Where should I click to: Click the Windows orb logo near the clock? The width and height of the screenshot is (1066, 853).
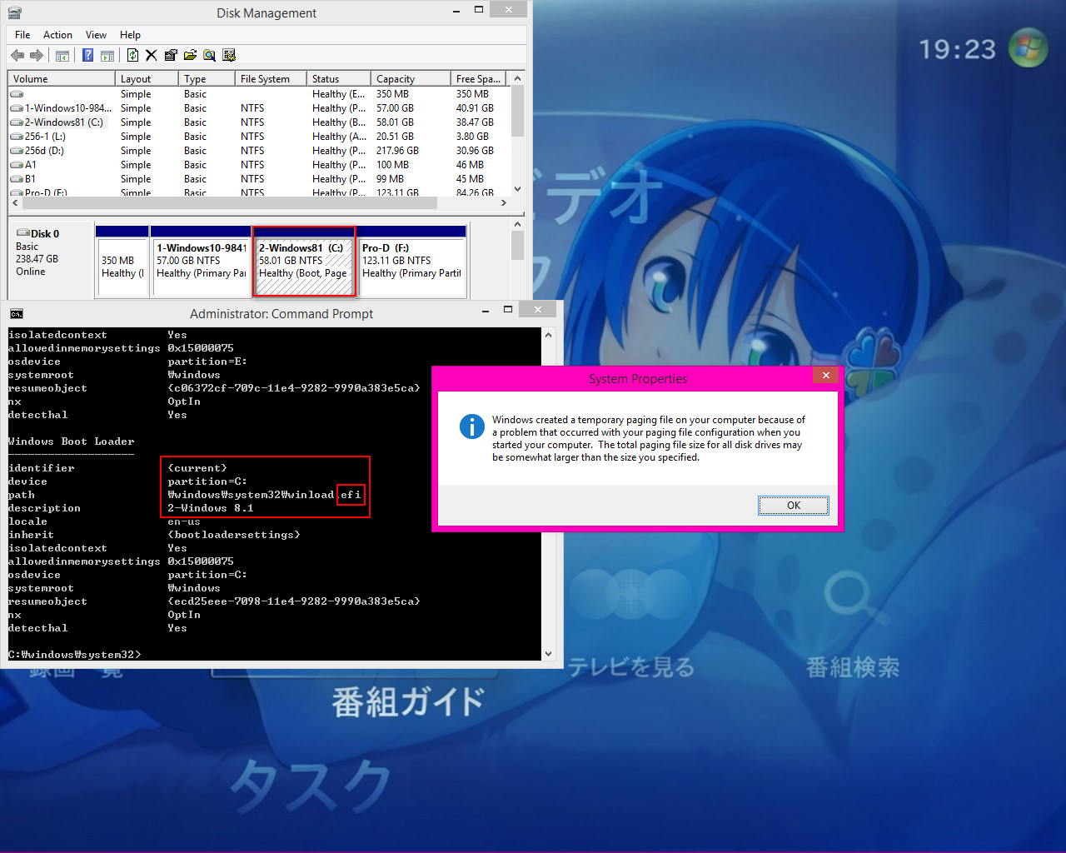[x=1029, y=48]
